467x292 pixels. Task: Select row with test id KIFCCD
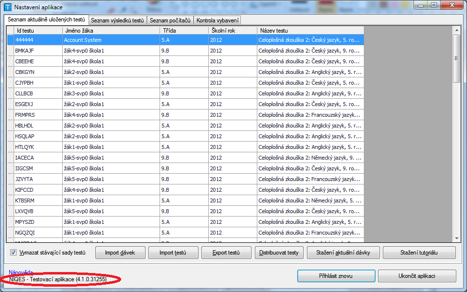pos(185,190)
